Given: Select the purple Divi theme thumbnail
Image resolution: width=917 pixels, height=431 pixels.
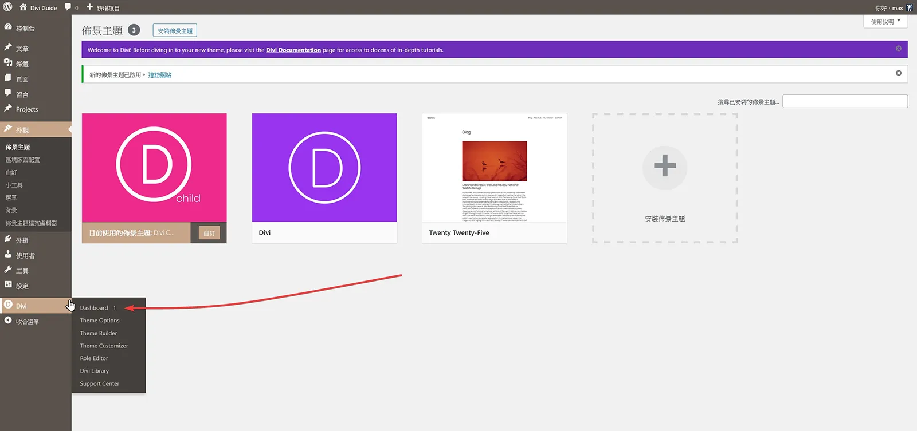Looking at the screenshot, I should tap(324, 167).
